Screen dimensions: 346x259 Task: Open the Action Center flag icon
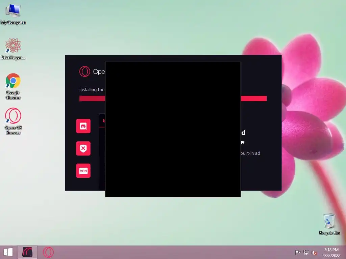(298, 252)
